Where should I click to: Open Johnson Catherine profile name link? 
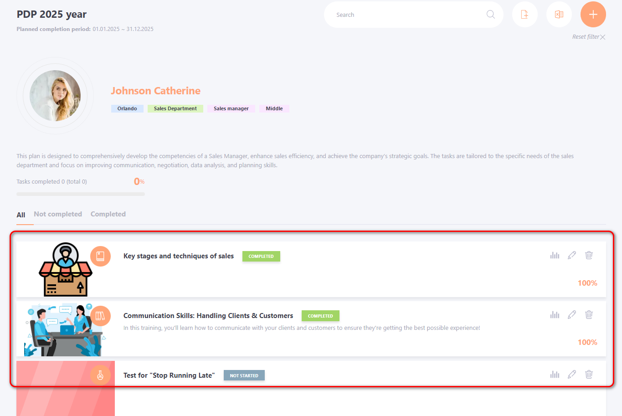coord(155,91)
